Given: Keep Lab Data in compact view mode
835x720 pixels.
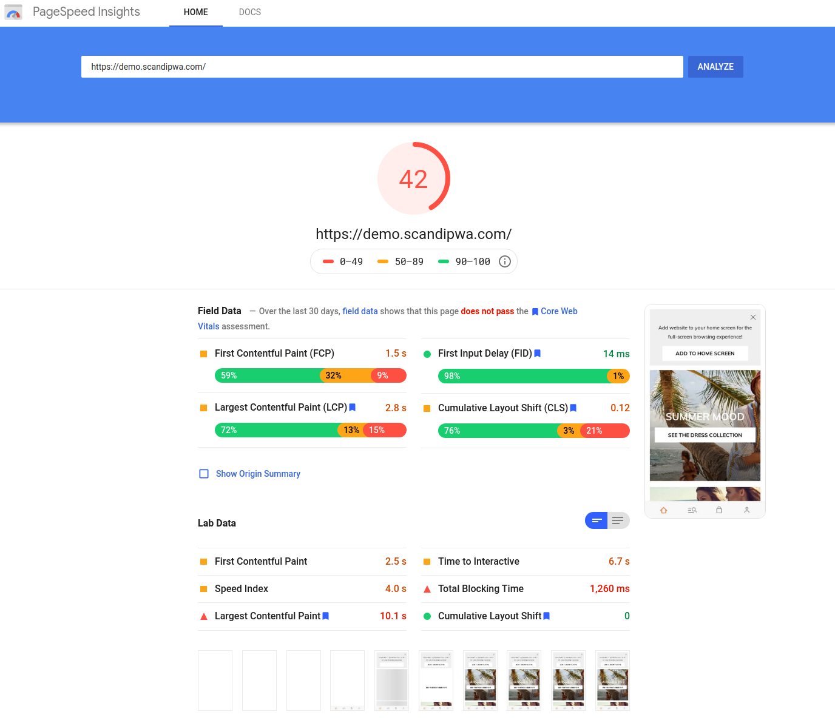Looking at the screenshot, I should click(596, 520).
